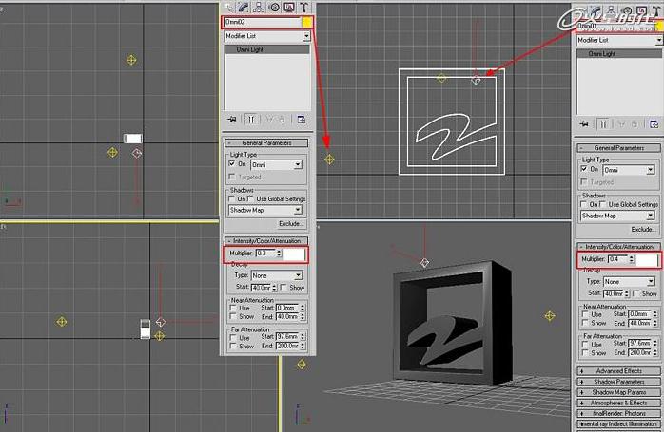Toggle light On checkbox in Omni02 panel
This screenshot has width=664, height=432.
tap(231, 163)
